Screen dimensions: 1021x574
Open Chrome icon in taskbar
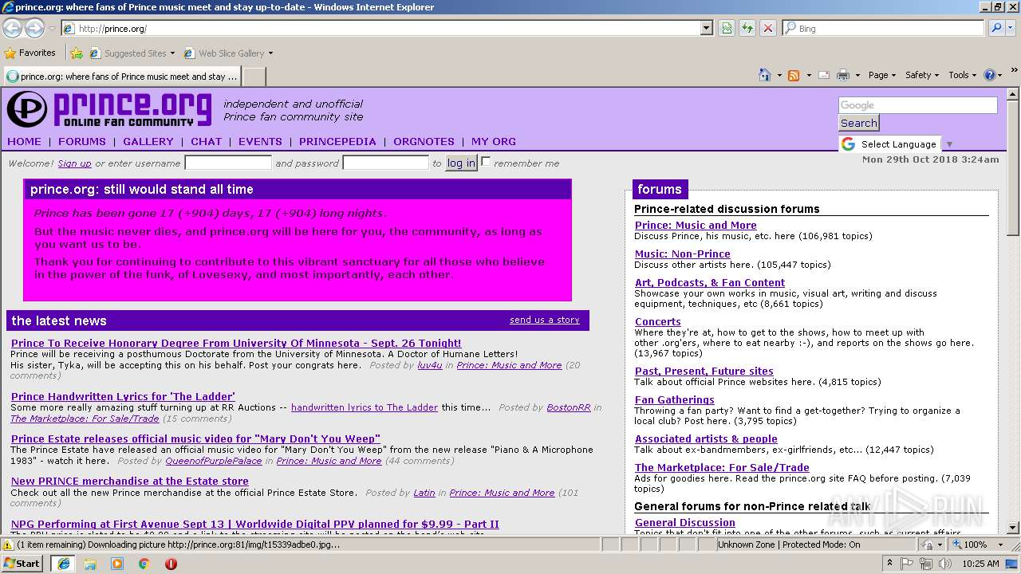click(x=144, y=563)
